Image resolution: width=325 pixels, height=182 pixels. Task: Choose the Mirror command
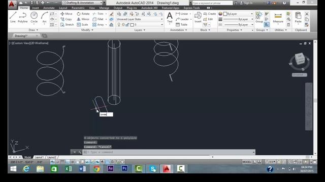click(x=83, y=19)
